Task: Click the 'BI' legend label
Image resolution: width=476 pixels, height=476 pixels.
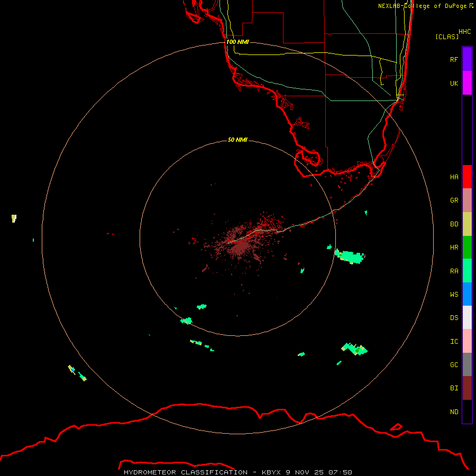Action: pos(454,388)
